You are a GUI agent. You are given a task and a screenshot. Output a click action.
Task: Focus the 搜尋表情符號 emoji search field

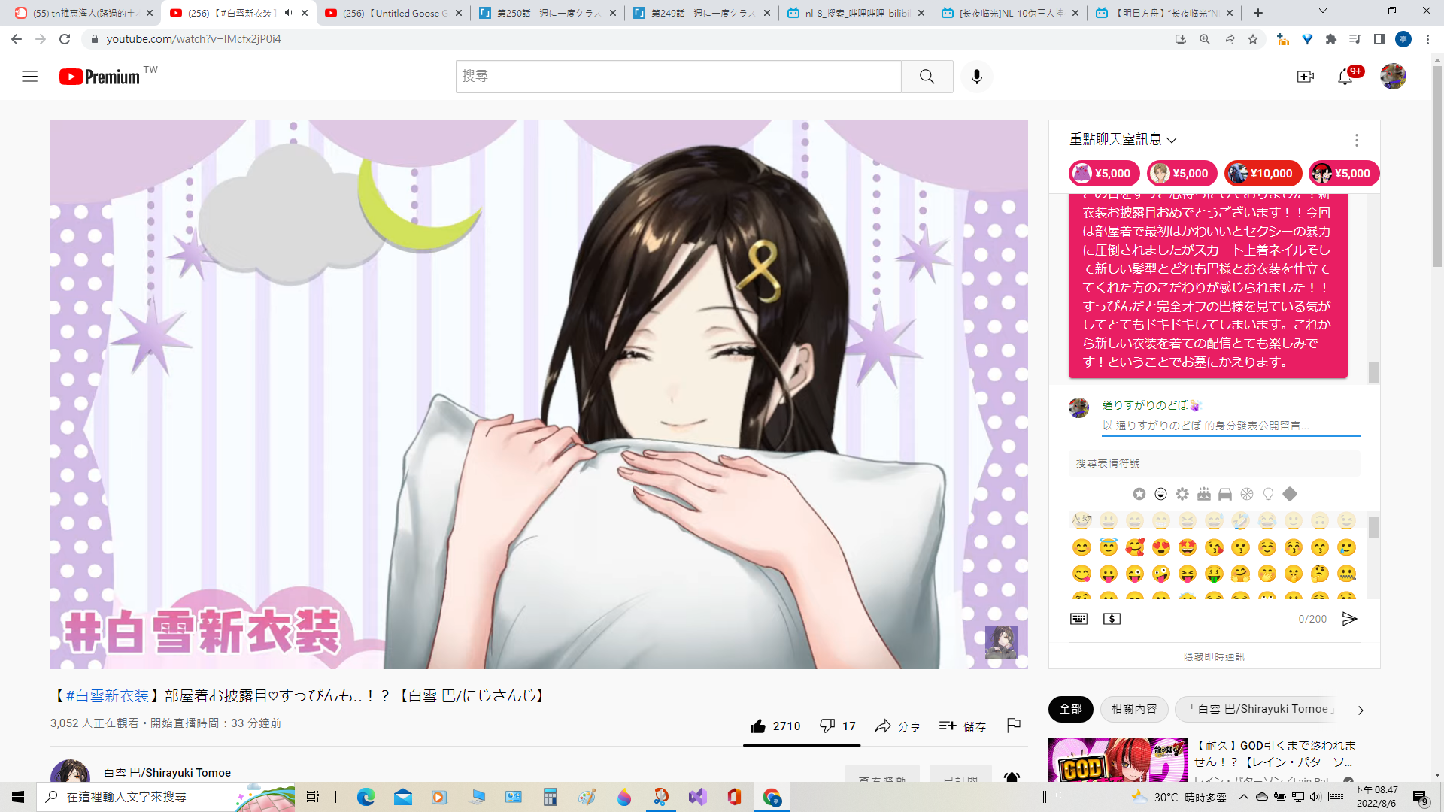tap(1214, 463)
